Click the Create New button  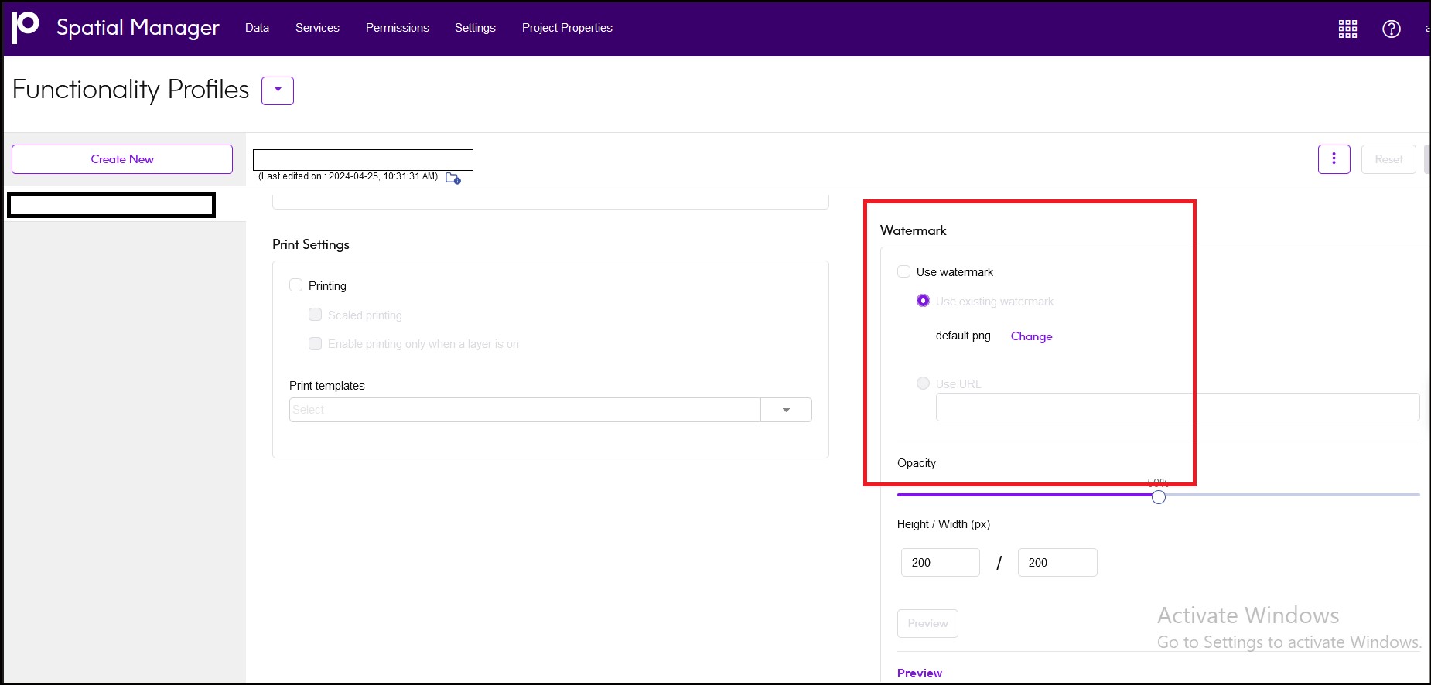[x=122, y=159]
